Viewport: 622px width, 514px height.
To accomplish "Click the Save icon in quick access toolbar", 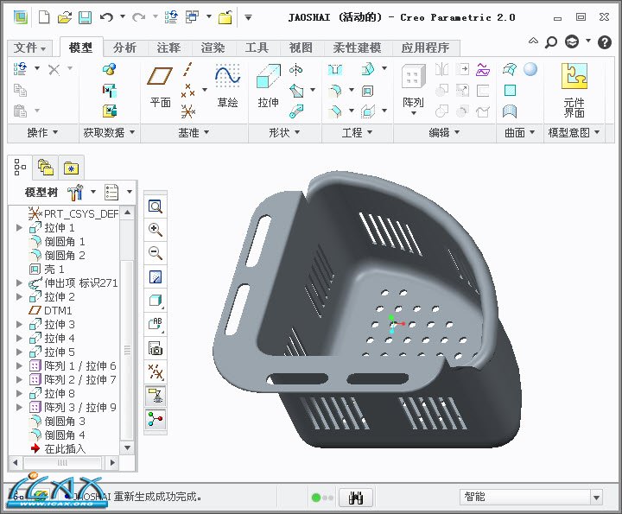I will (x=85, y=17).
